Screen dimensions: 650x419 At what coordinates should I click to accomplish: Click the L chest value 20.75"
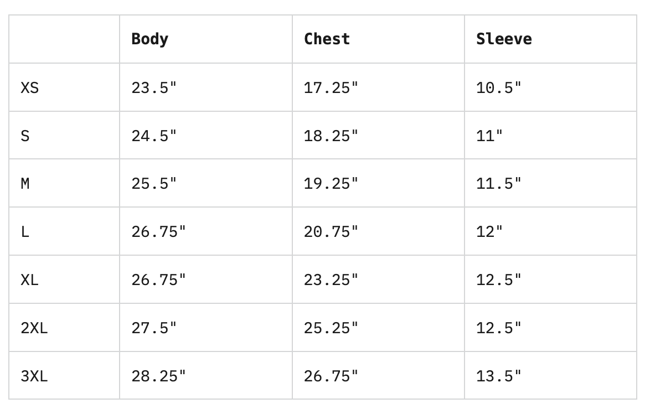331,232
